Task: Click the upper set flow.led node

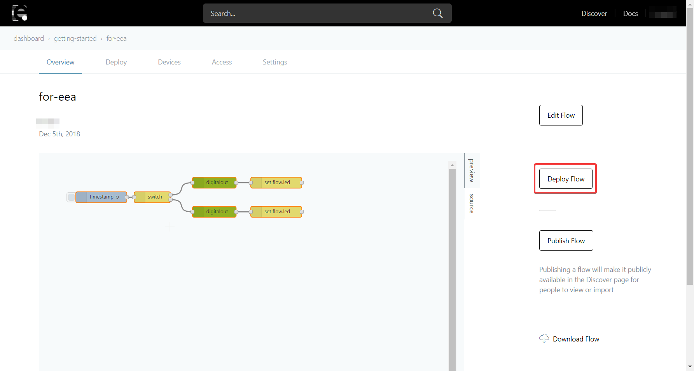Action: (277, 182)
